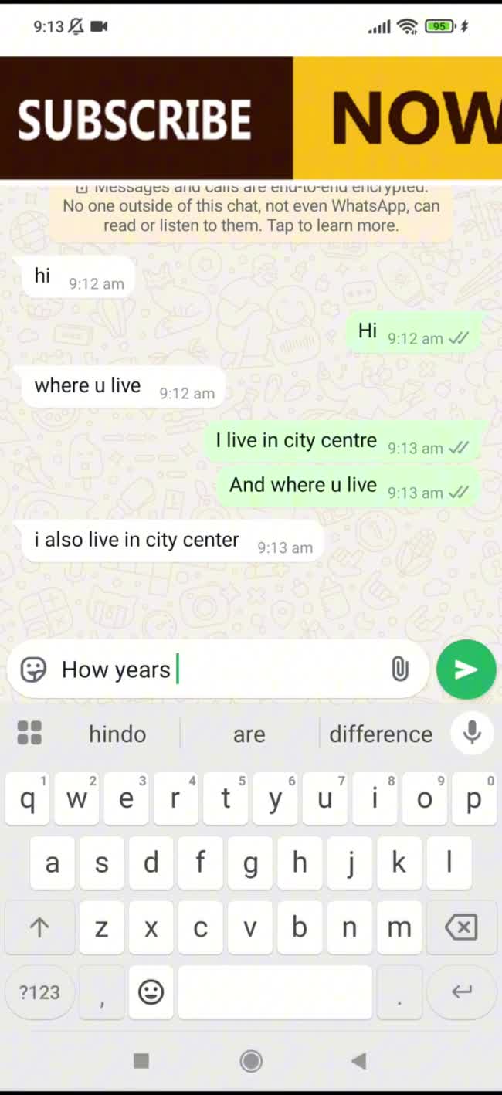Tap the yellow NOW banner
This screenshot has width=502, height=1095.
pyautogui.click(x=398, y=118)
